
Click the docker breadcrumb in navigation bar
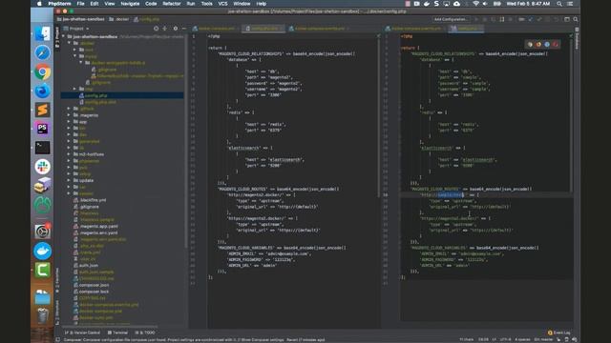(119, 19)
